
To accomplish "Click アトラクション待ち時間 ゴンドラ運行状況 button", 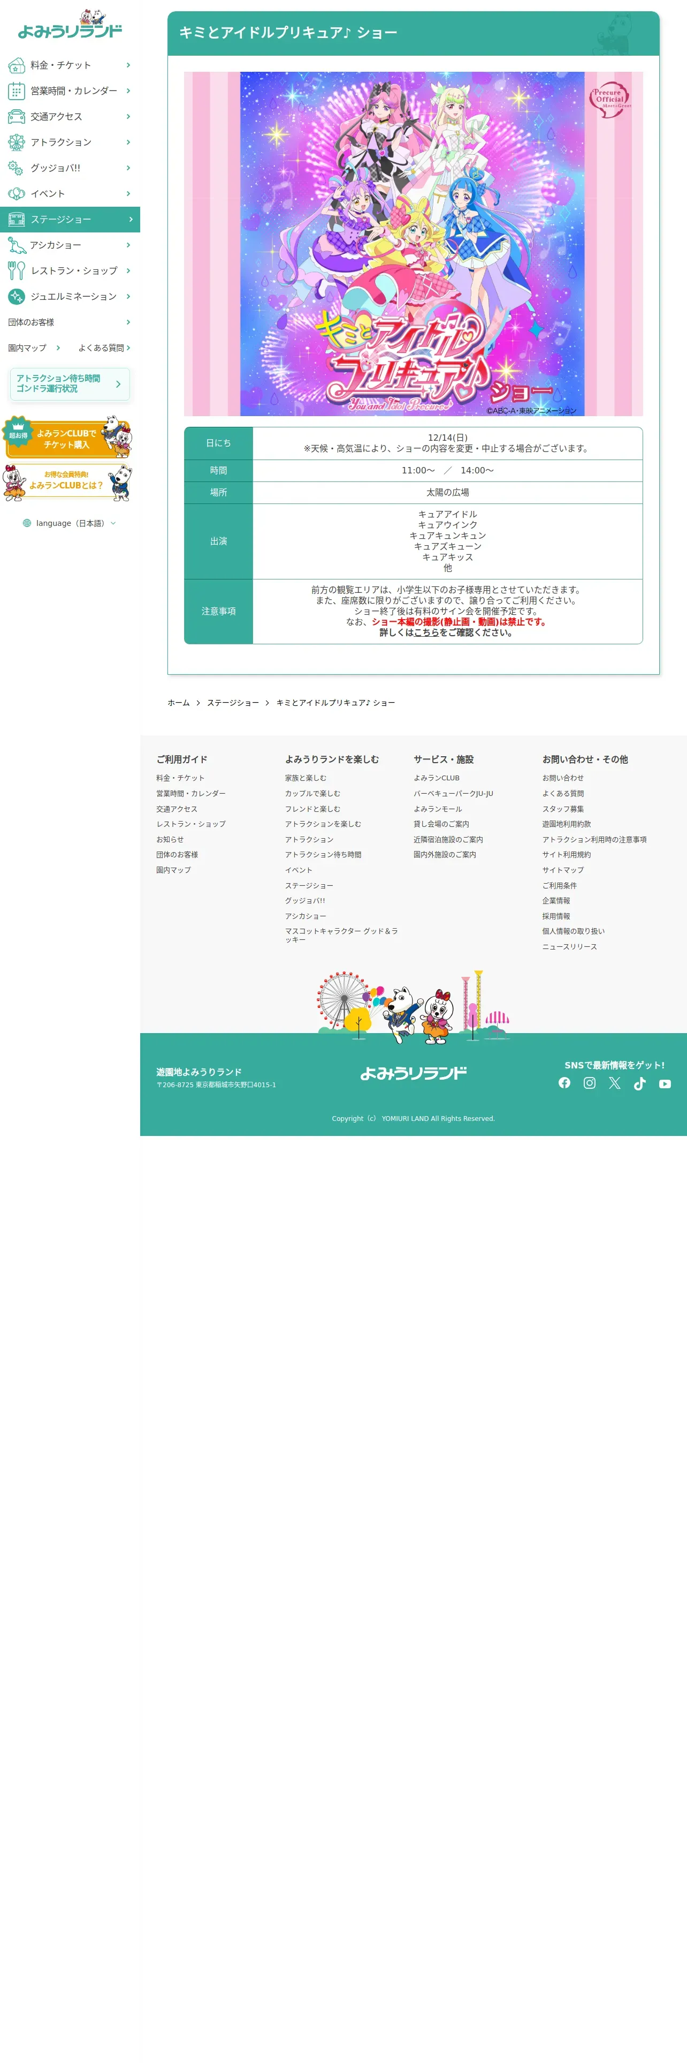I will pyautogui.click(x=70, y=383).
